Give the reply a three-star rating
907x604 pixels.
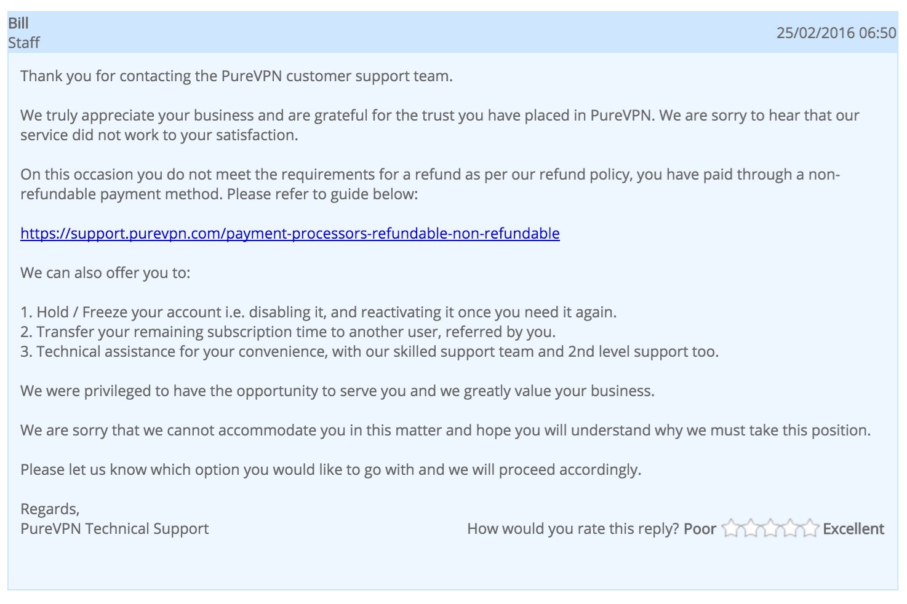tap(770, 528)
